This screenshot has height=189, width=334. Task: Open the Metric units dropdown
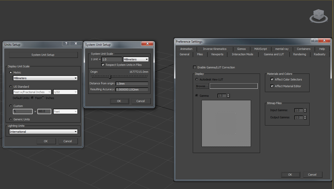pos(45,78)
